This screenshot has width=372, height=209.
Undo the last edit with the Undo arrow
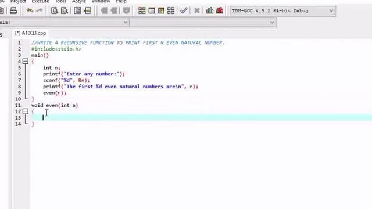click(x=30, y=10)
